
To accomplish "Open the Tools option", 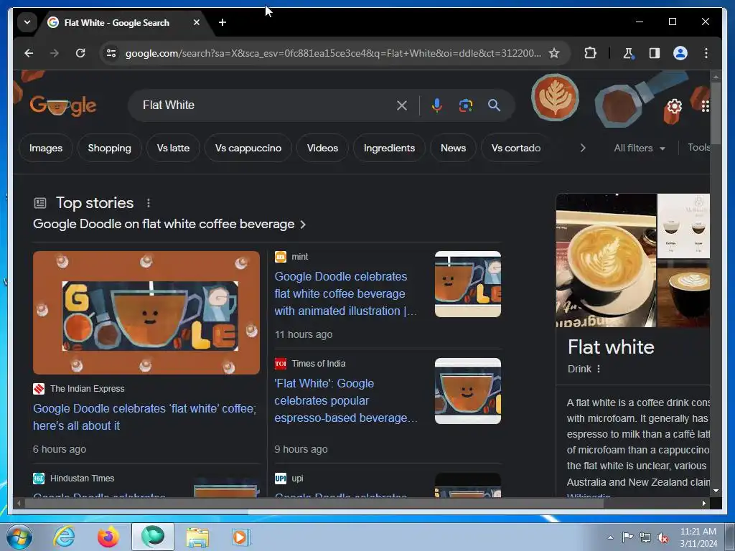I will tap(698, 148).
